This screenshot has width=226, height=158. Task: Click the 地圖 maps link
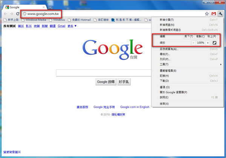tap(37, 26)
